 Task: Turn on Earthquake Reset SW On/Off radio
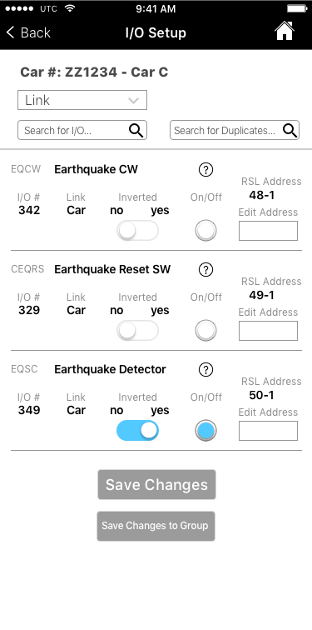pyautogui.click(x=206, y=331)
